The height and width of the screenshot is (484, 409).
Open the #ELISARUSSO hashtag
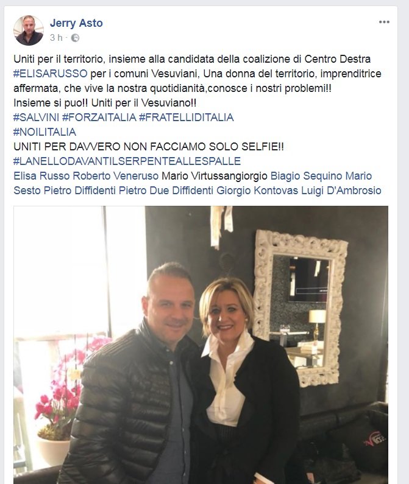click(51, 74)
